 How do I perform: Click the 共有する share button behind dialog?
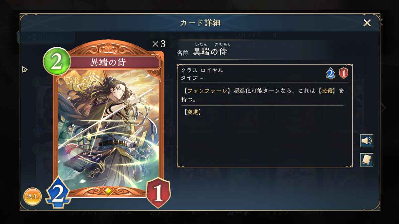46,37
